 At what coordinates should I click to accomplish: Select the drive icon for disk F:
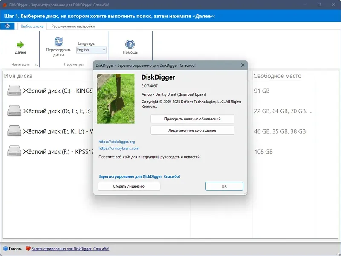(14, 151)
